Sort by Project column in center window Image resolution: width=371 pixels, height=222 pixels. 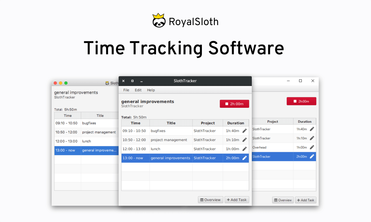click(x=208, y=123)
